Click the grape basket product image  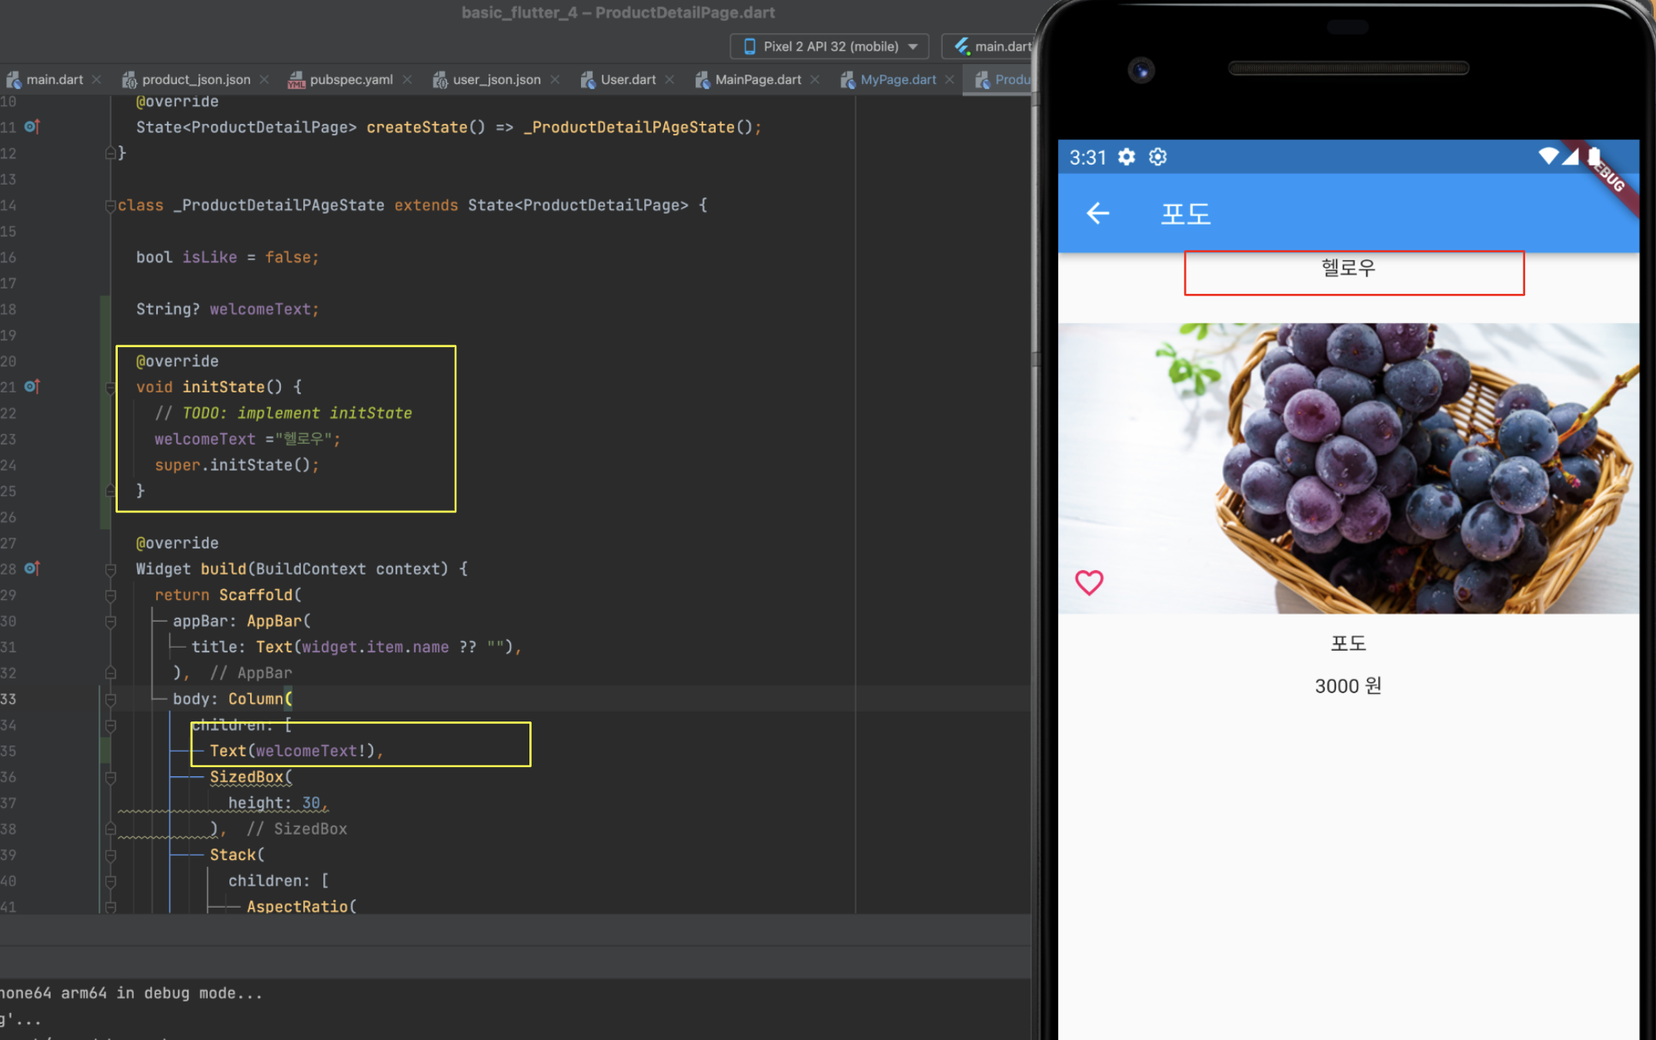(1348, 468)
